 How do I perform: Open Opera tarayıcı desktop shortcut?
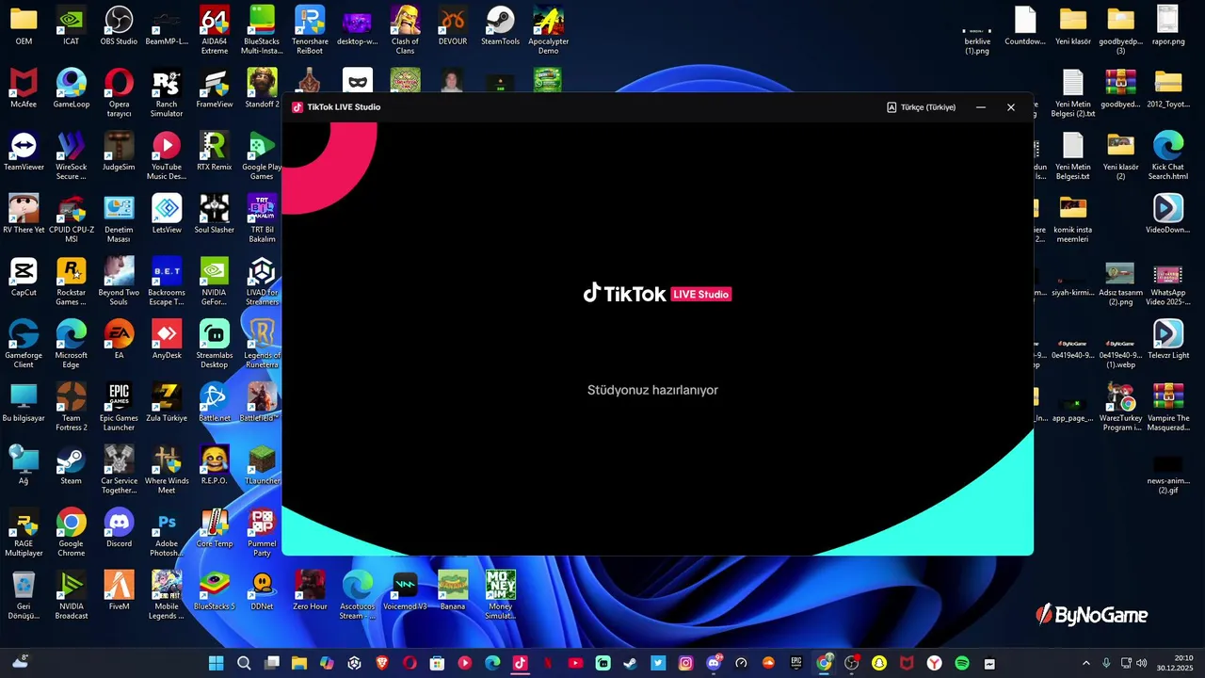tap(119, 93)
